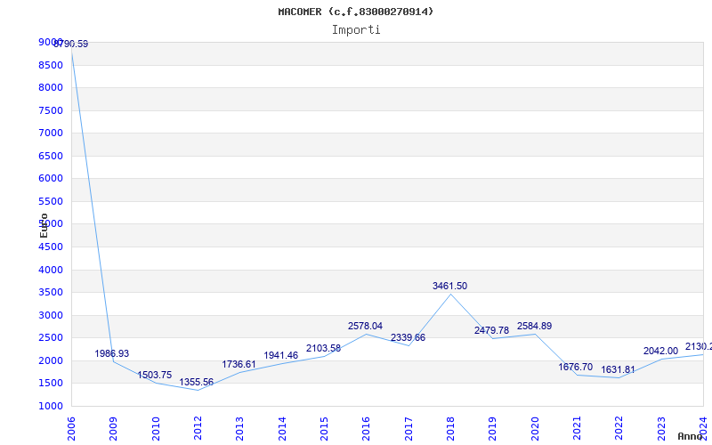The width and height of the screenshot is (712, 445).
Task: Select the 1941.46 data label
Action: click(x=281, y=355)
